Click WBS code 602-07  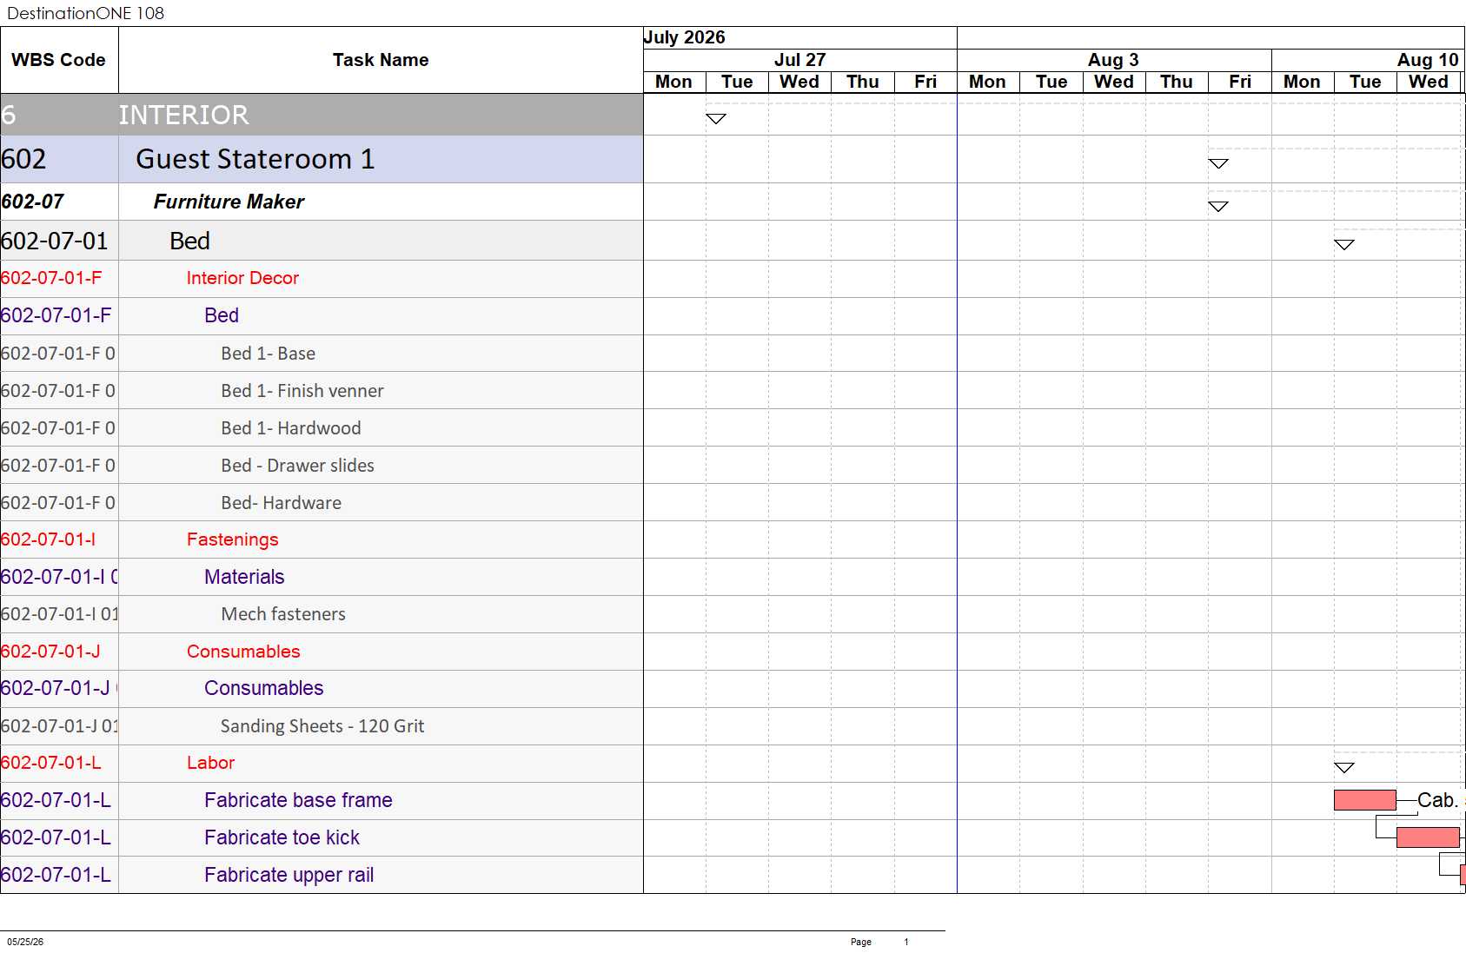33,202
